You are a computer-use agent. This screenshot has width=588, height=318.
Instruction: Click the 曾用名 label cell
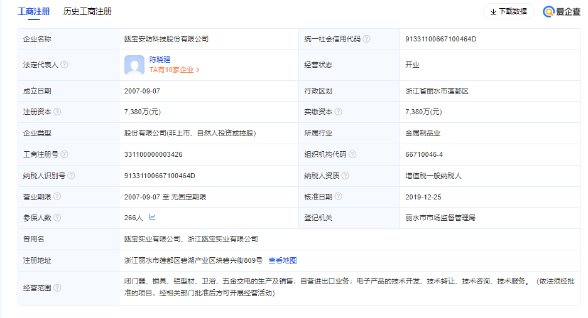click(68, 239)
